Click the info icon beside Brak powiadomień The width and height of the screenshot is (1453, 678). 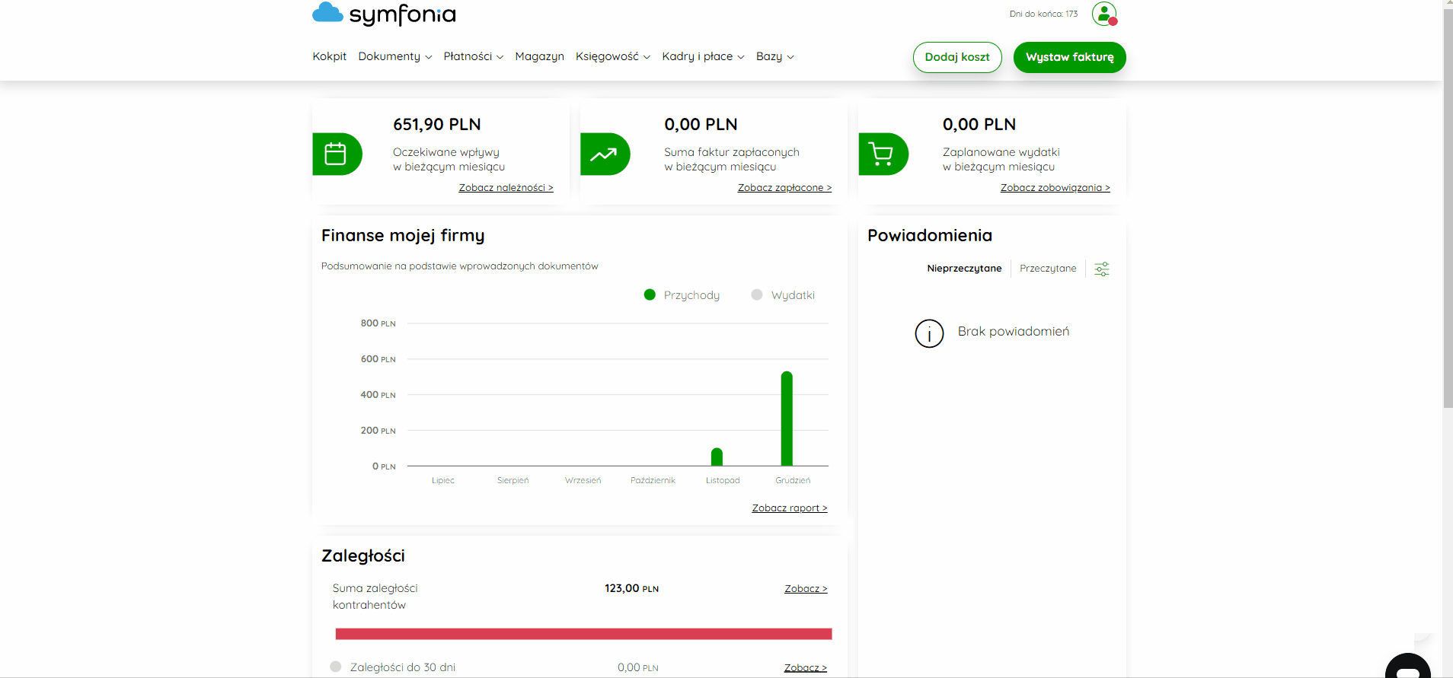pos(929,333)
